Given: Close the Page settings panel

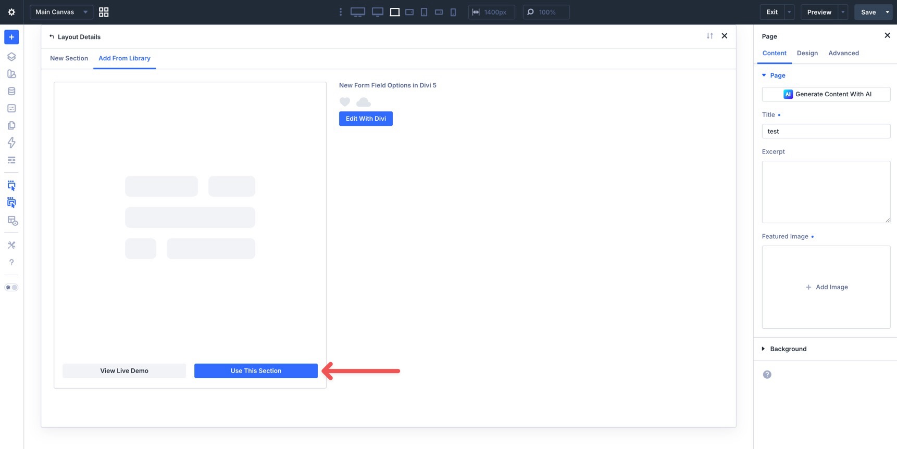Looking at the screenshot, I should tap(887, 35).
